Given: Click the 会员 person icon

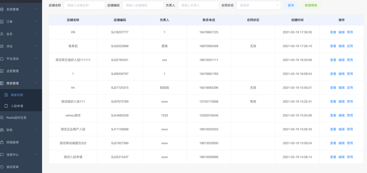Looking at the screenshot, I should click(x=2, y=34).
